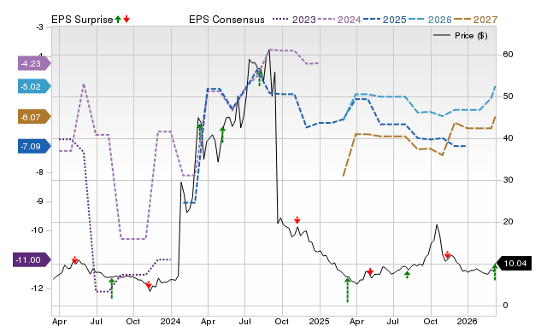
Task: Click the -8 EPS axis label
Action: 39,172
